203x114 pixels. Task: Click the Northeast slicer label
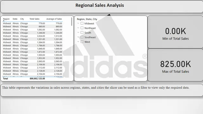click(90, 28)
